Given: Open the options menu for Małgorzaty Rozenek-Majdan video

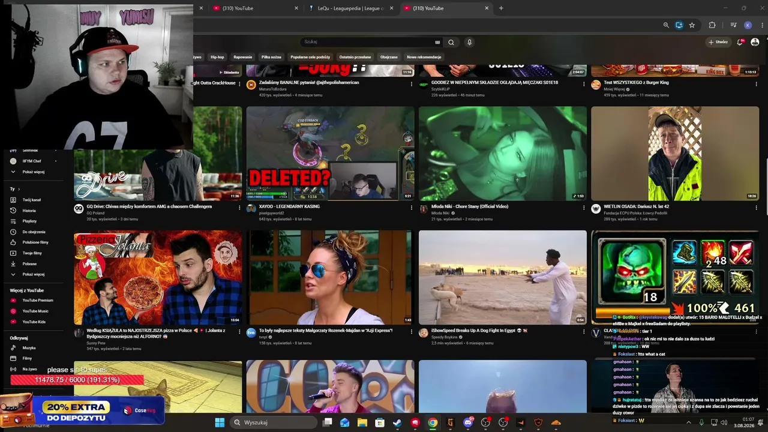Looking at the screenshot, I should pos(412,332).
